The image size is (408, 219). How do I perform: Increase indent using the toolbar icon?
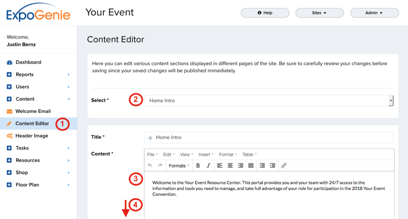pyautogui.click(x=273, y=166)
